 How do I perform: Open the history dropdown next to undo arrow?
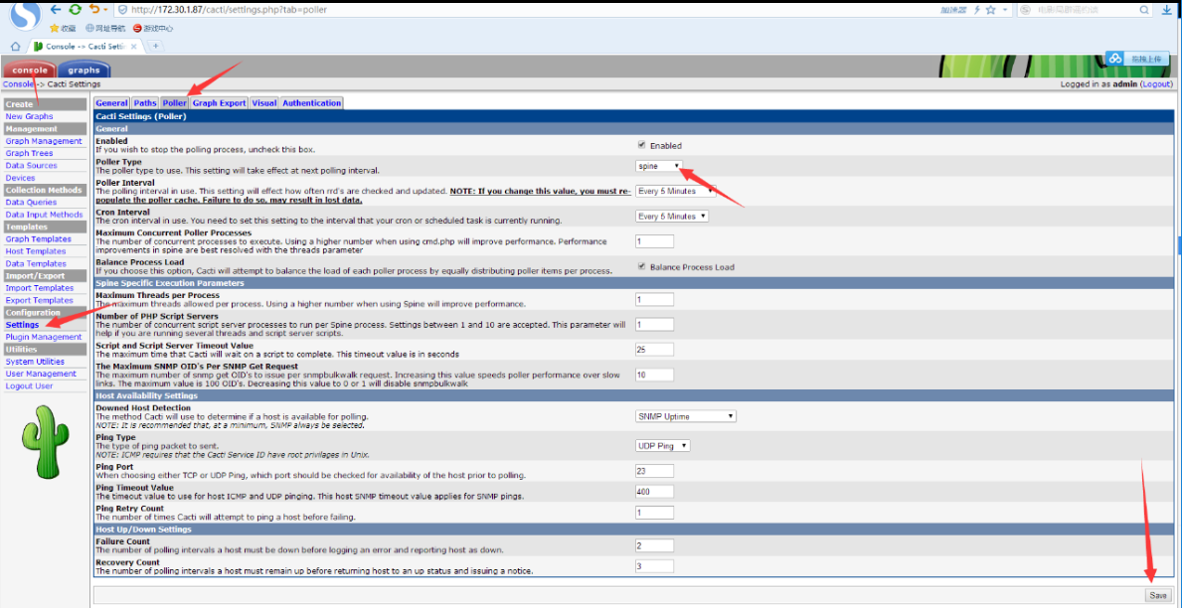point(104,10)
